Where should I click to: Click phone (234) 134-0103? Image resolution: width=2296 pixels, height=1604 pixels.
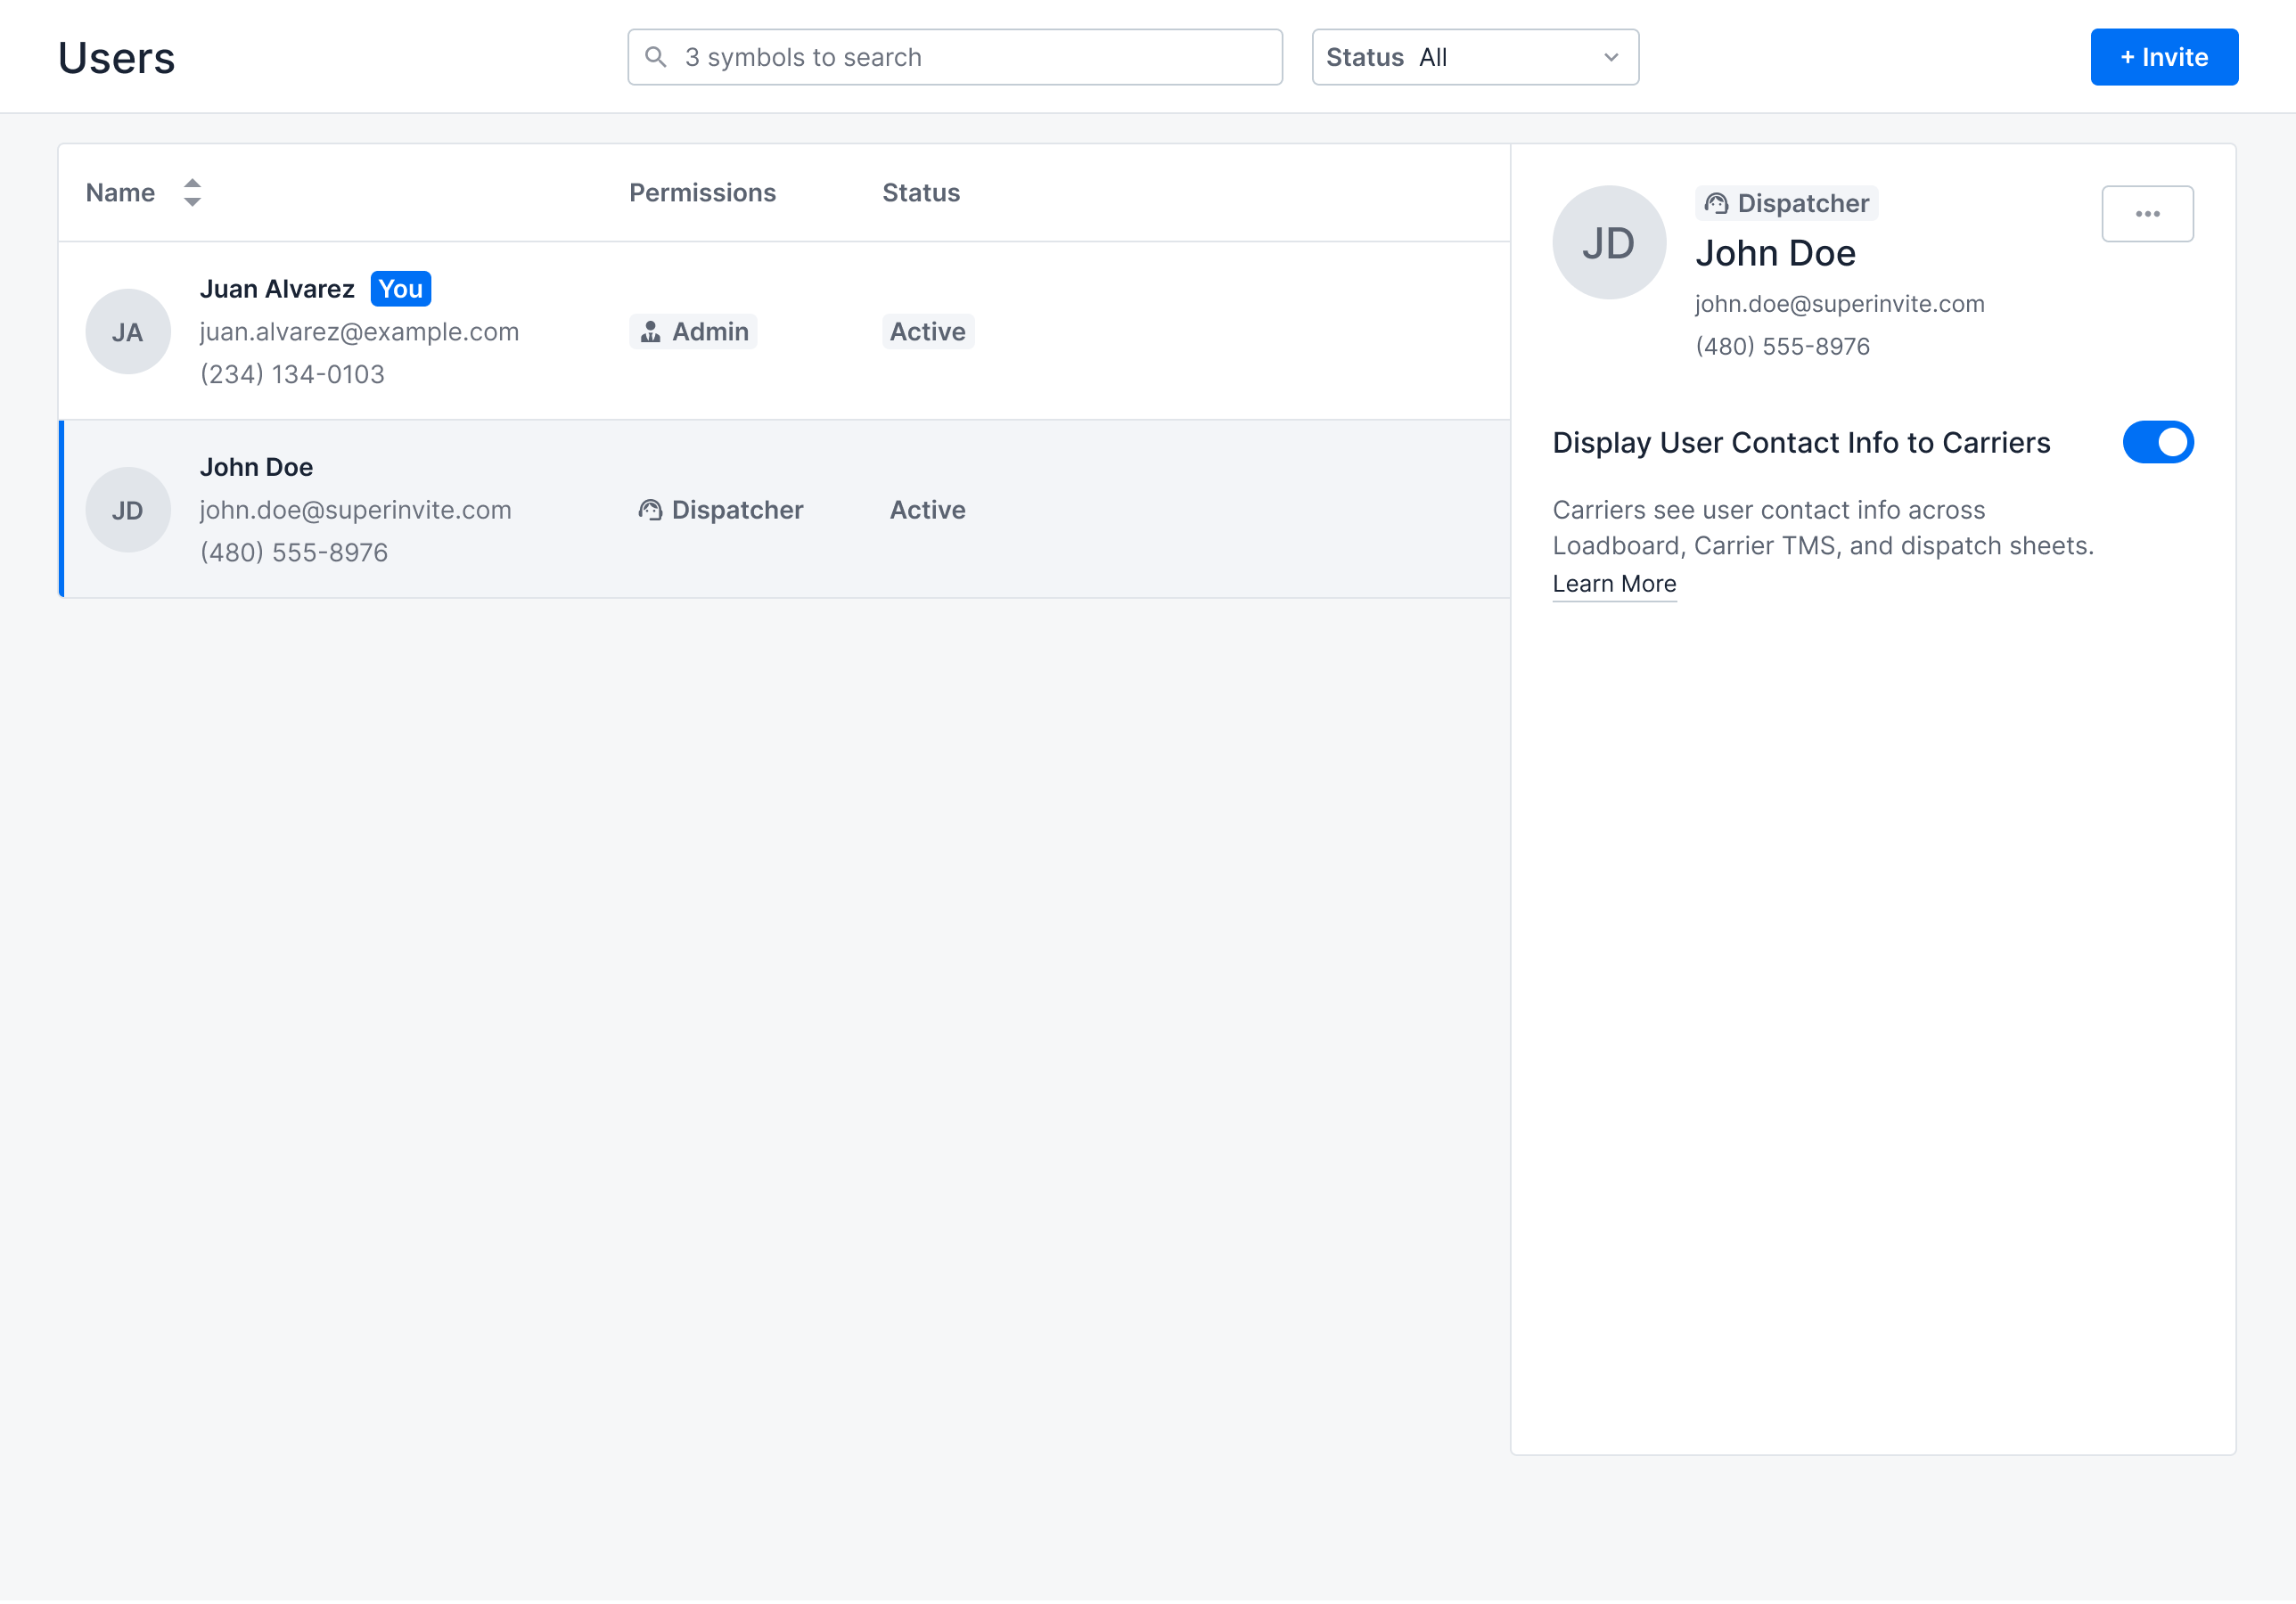click(292, 374)
